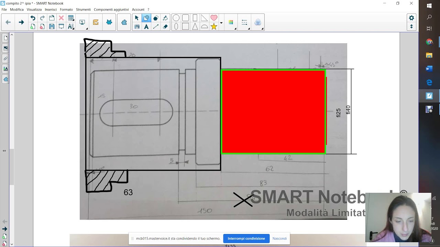Image resolution: width=440 pixels, height=247 pixels.
Task: Pick the heart shape
Action: click(x=214, y=18)
